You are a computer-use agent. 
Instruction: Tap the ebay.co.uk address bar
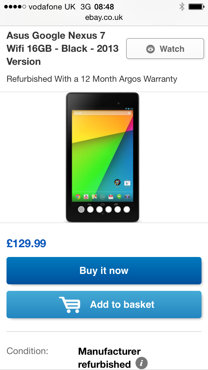click(x=104, y=18)
